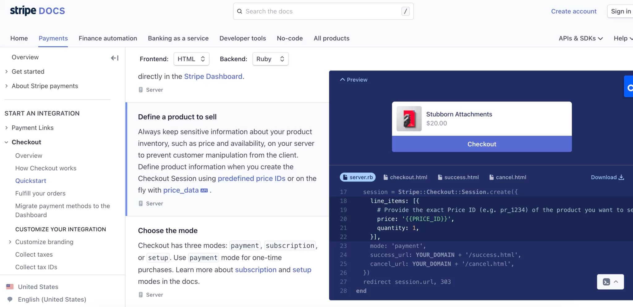Open Quickstart page
The height and width of the screenshot is (307, 633).
pos(31,181)
